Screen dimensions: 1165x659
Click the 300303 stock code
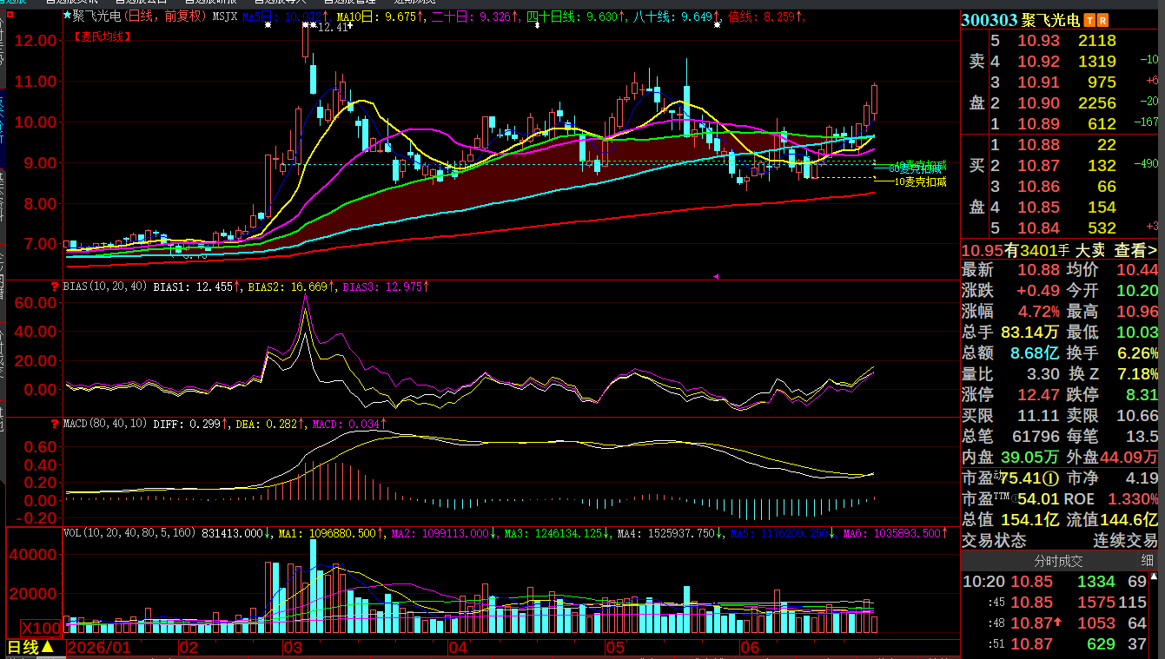click(x=989, y=20)
